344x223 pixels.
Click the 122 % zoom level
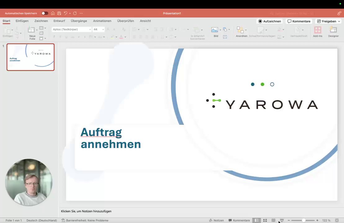[x=326, y=221]
